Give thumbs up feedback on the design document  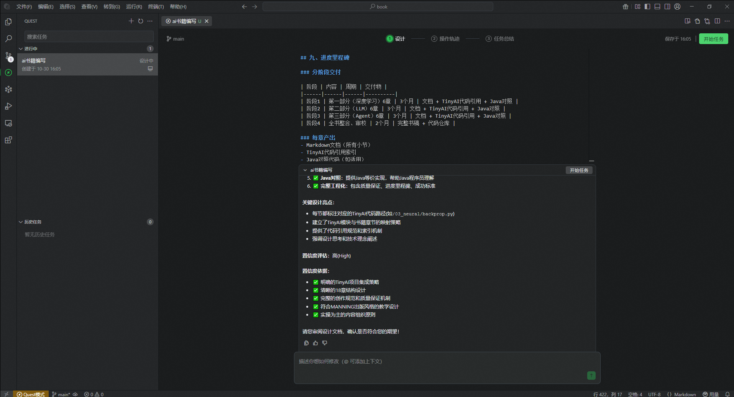tap(315, 343)
